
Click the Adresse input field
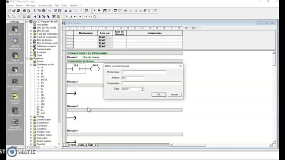[133, 78]
